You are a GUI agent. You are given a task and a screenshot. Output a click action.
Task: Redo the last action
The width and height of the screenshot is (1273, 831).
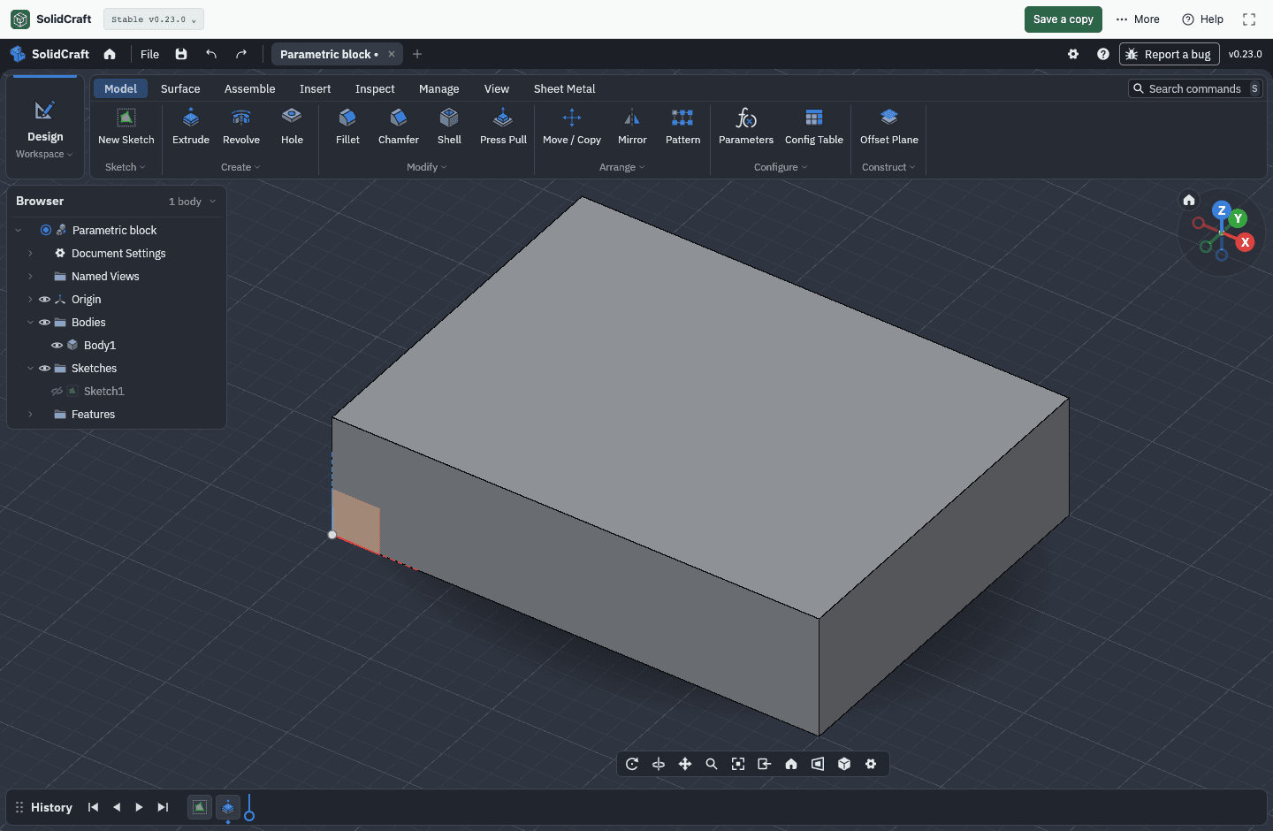coord(241,54)
